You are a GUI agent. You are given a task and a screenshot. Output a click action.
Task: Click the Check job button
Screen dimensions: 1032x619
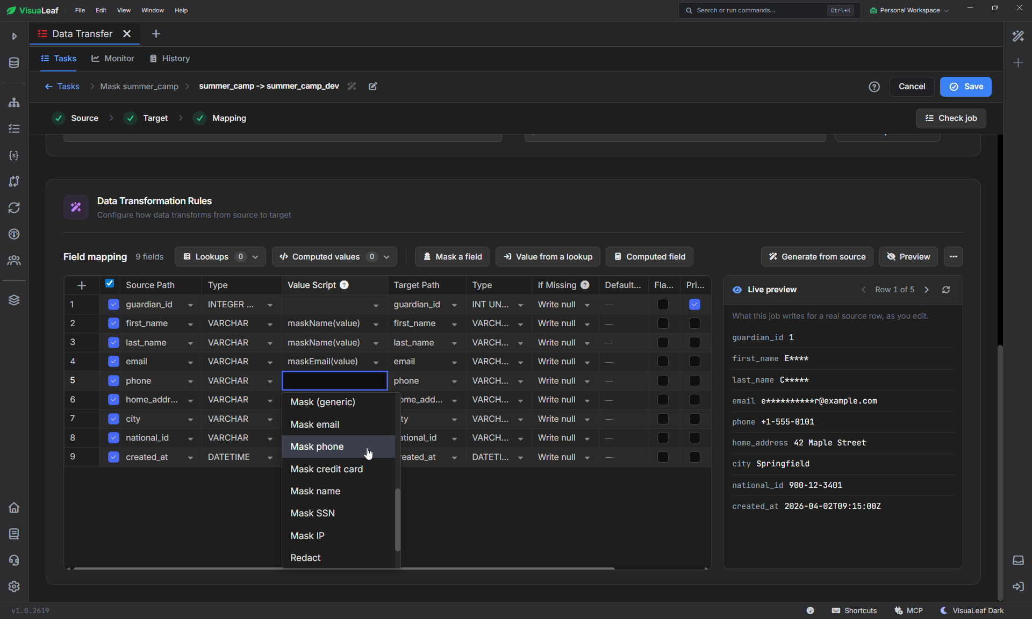pyautogui.click(x=950, y=118)
